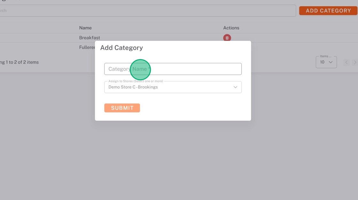Click the Assign to Stores field label
358x200 pixels.
pos(136,81)
